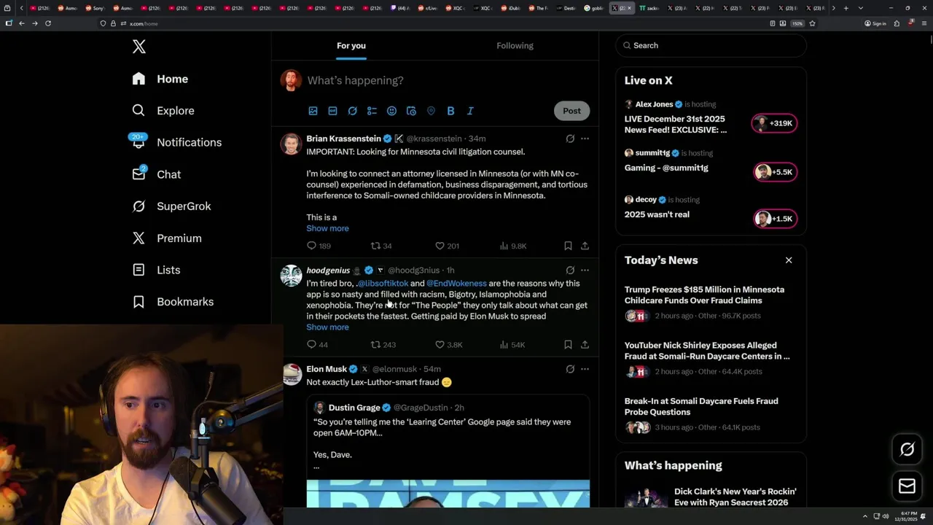Open Grok enhance icon in composer
The height and width of the screenshot is (525, 933).
[x=352, y=111]
